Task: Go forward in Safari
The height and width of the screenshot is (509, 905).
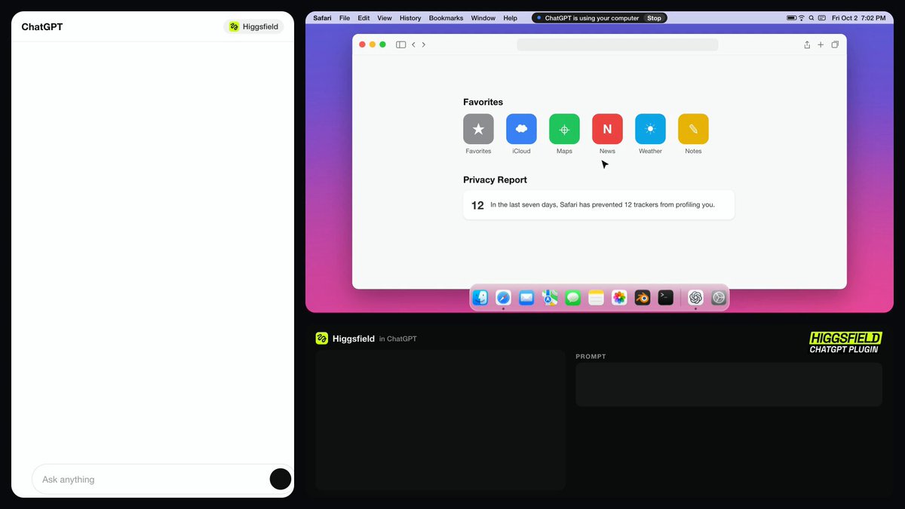Action: point(424,44)
